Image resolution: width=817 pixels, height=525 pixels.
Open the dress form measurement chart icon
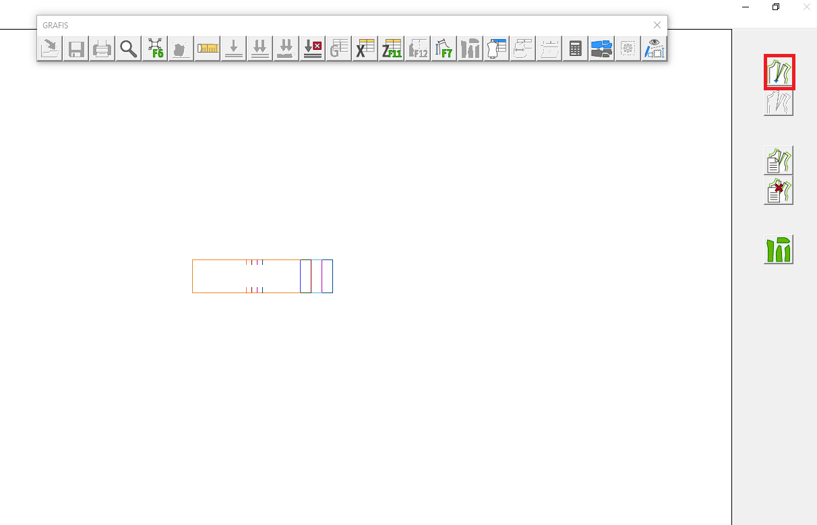(497, 49)
